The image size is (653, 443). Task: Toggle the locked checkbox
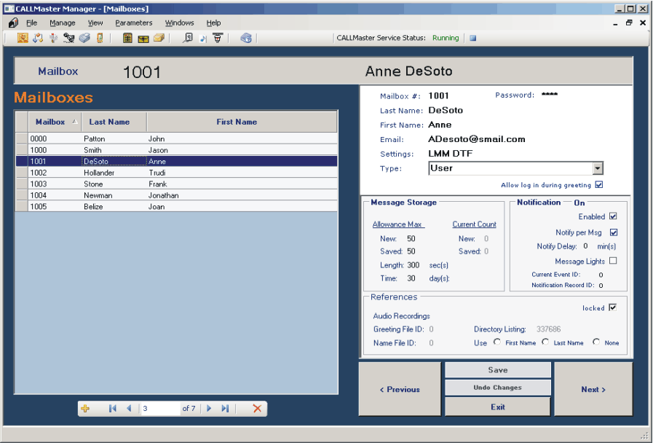(613, 307)
